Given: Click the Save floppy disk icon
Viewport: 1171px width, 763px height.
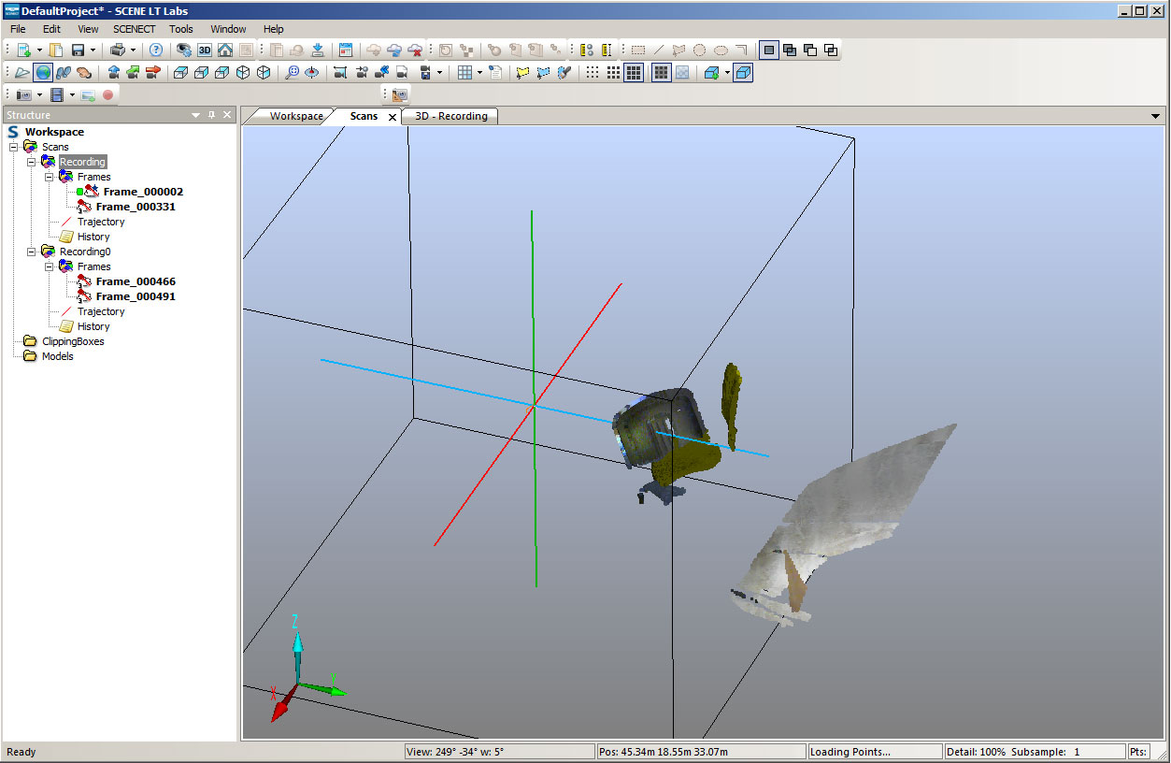Looking at the screenshot, I should [78, 50].
